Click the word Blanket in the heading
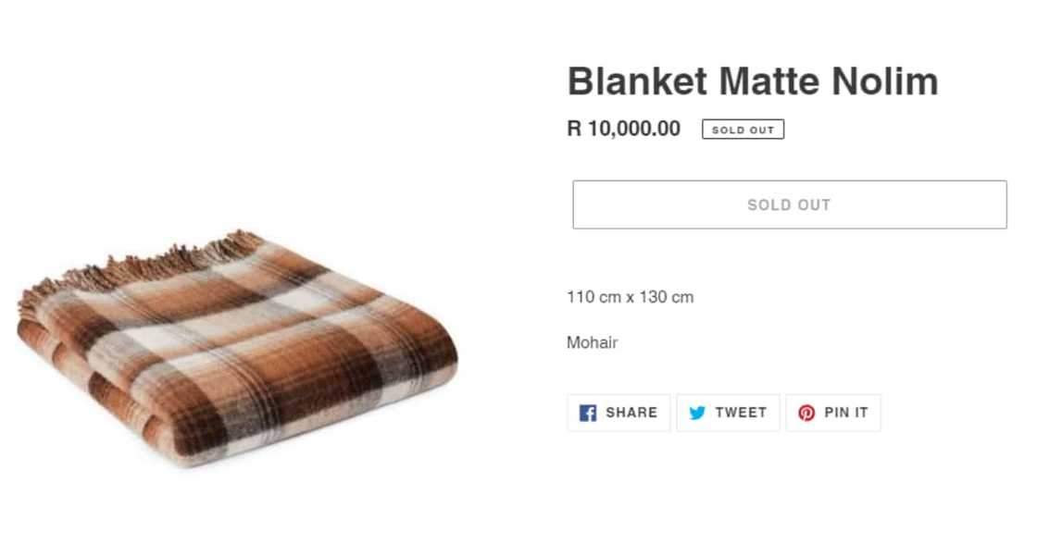Viewport: 1037px width, 544px height. [x=639, y=81]
